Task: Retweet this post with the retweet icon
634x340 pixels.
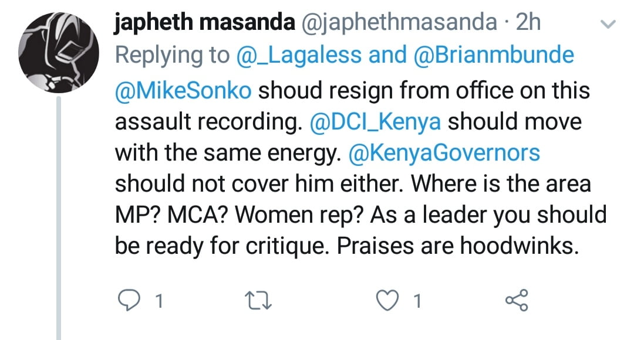Action: (x=257, y=301)
